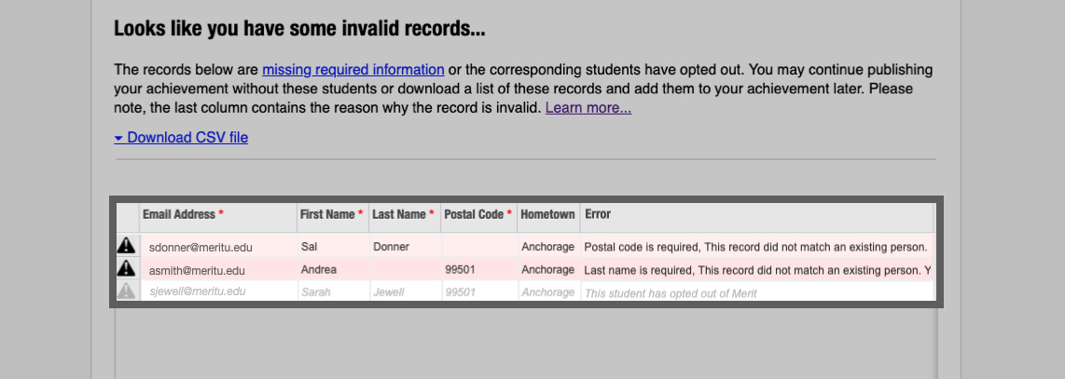The width and height of the screenshot is (1065, 379).
Task: Select the opted-out sjewell@meritu.edu email cell
Action: [198, 292]
